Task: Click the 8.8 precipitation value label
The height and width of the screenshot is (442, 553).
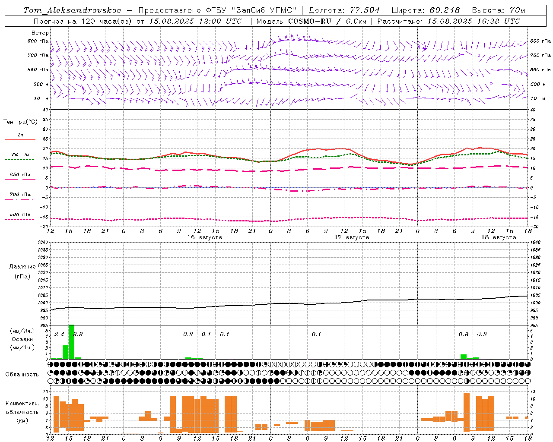Action: (x=78, y=334)
